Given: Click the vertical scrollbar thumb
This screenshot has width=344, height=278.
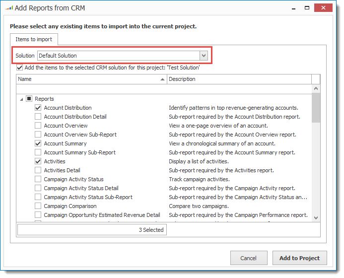Looking at the screenshot, I should (316, 108).
